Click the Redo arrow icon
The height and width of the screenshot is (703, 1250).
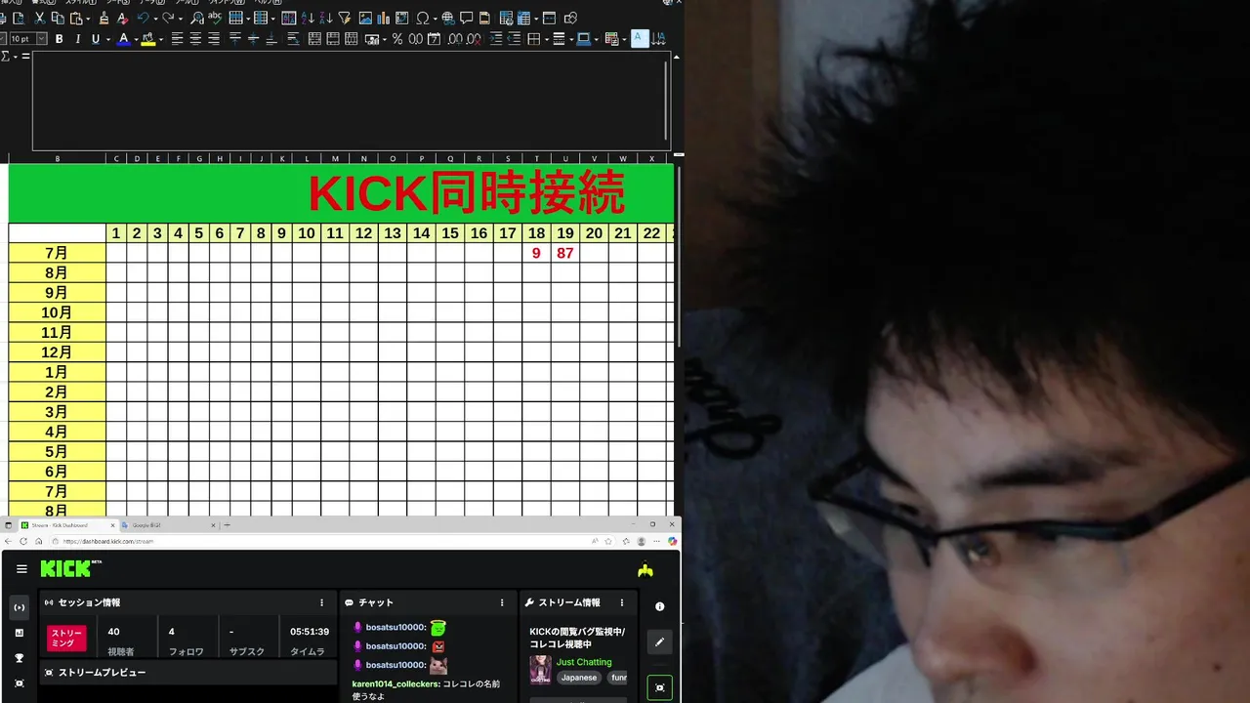168,19
